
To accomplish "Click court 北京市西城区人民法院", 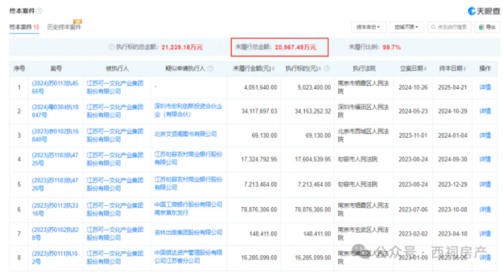I will click(x=363, y=135).
